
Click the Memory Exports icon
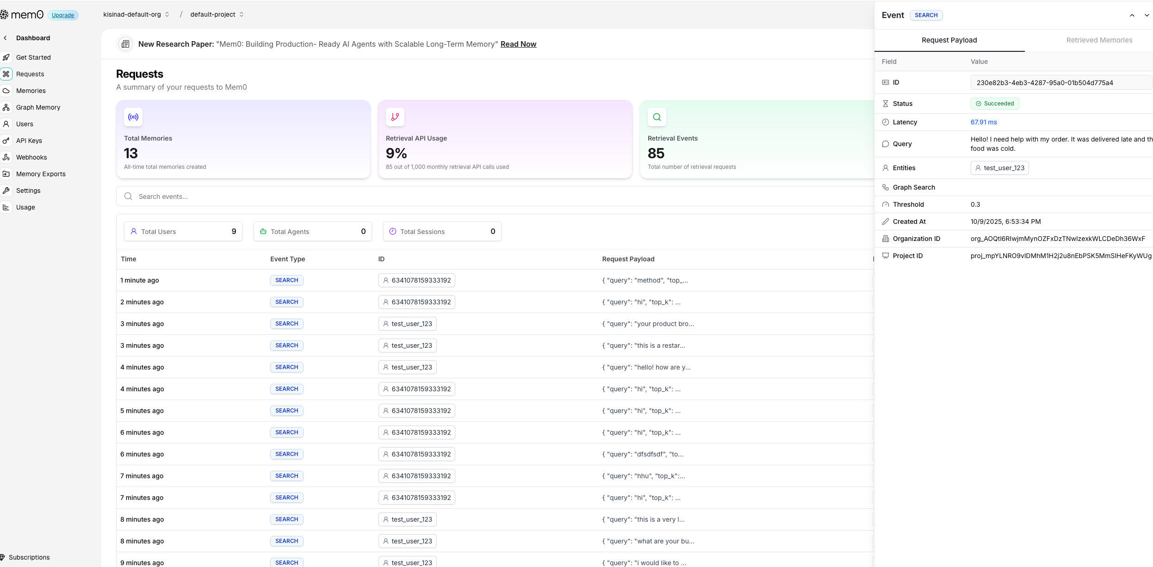point(6,174)
